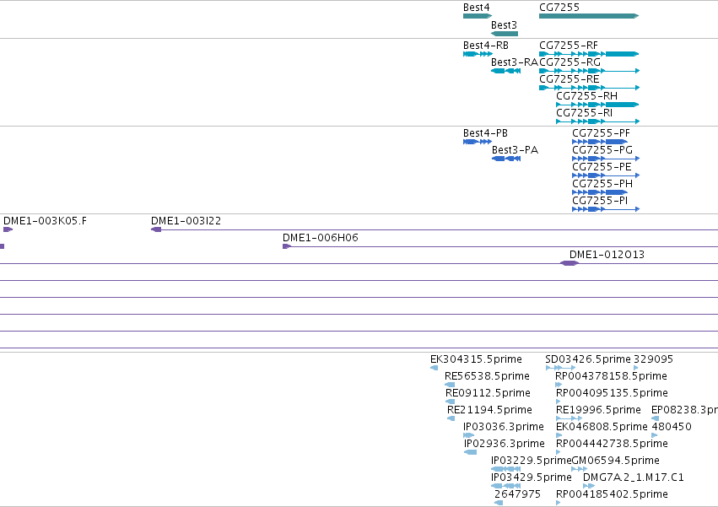Select CDS CG7255-PE
718x507 pixels.
click(x=606, y=175)
